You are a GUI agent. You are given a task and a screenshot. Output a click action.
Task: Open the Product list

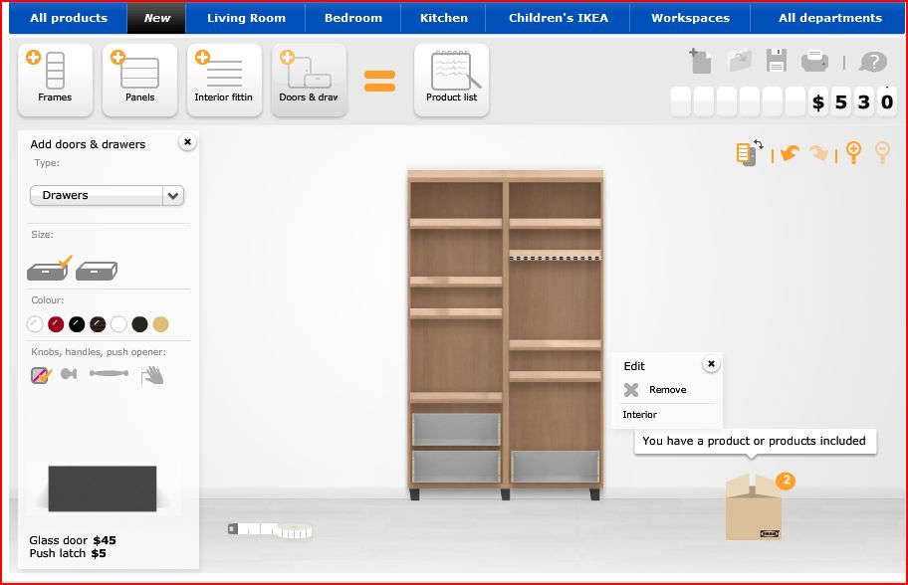451,80
